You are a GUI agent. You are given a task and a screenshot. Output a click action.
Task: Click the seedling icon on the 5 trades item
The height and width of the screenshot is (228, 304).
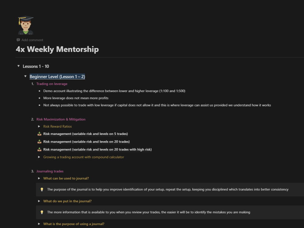[x=39, y=133]
